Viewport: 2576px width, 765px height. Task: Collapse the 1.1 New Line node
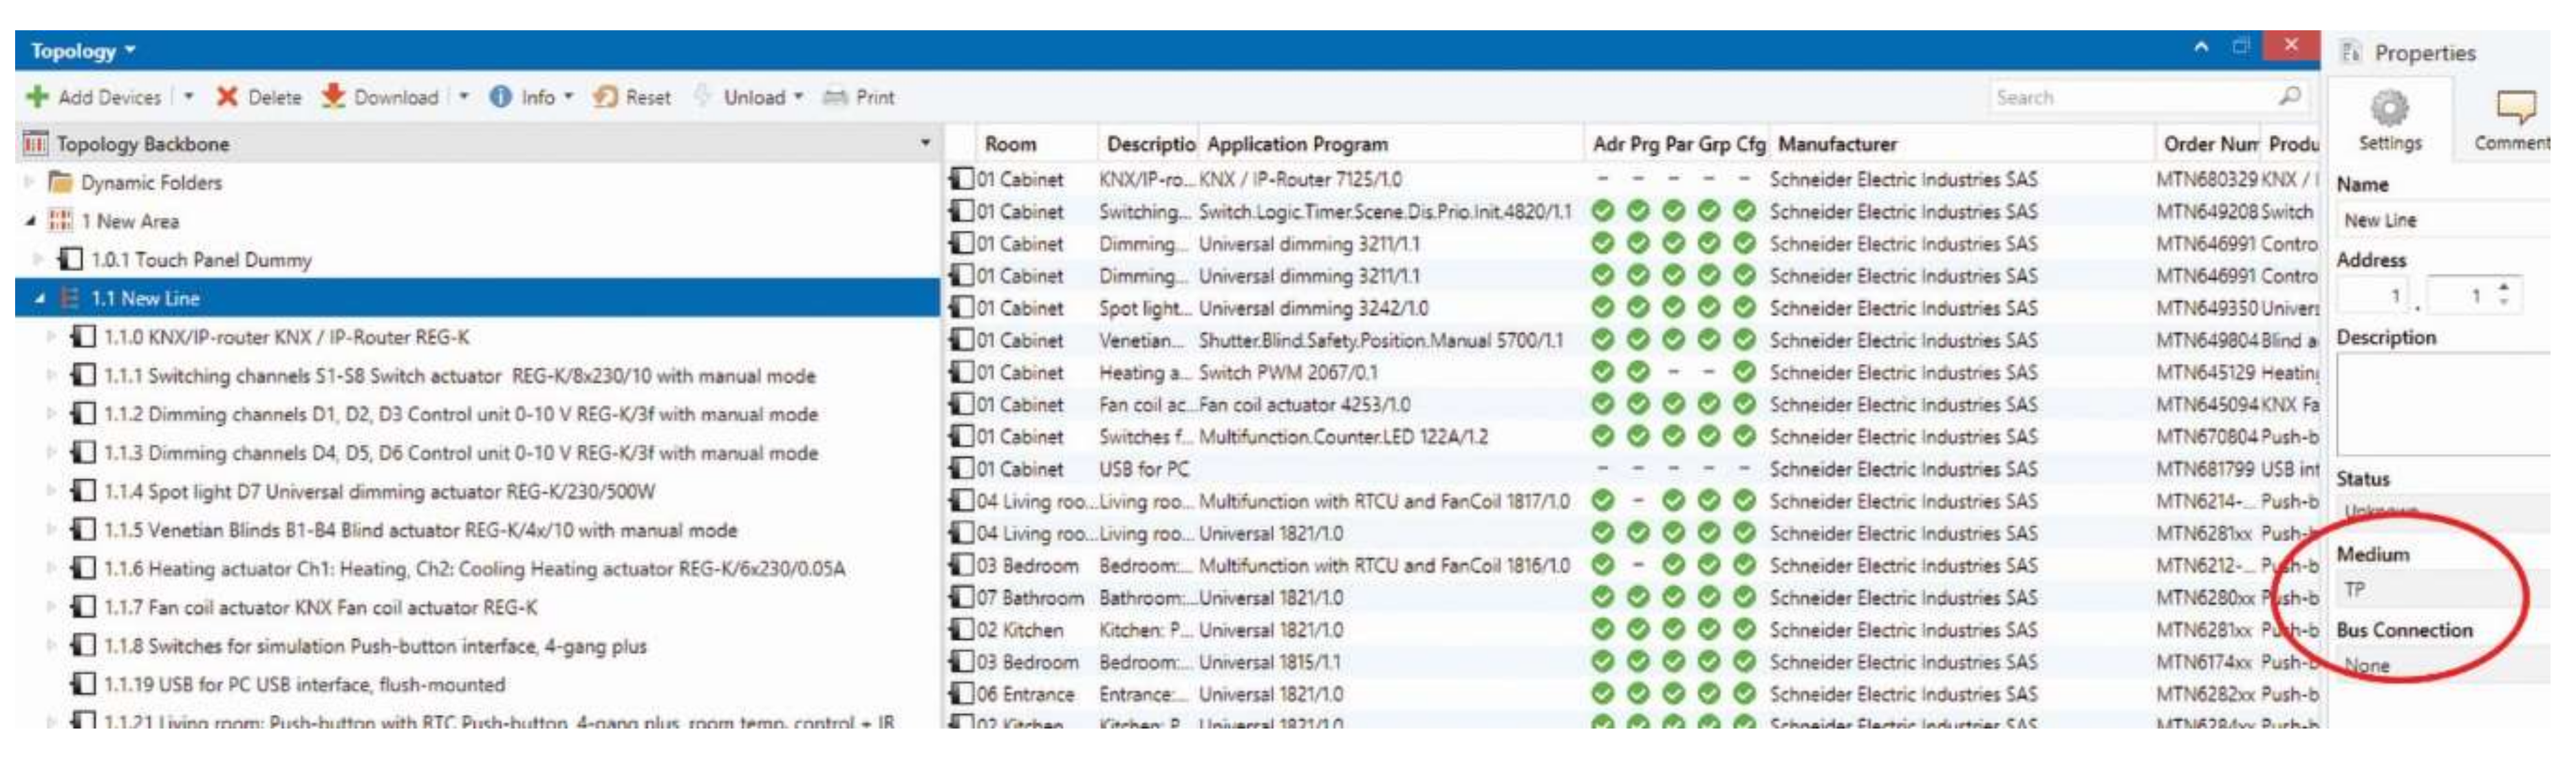(39, 299)
